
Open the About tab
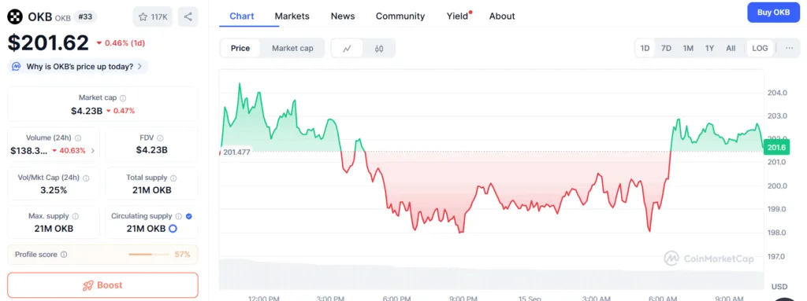tap(502, 16)
